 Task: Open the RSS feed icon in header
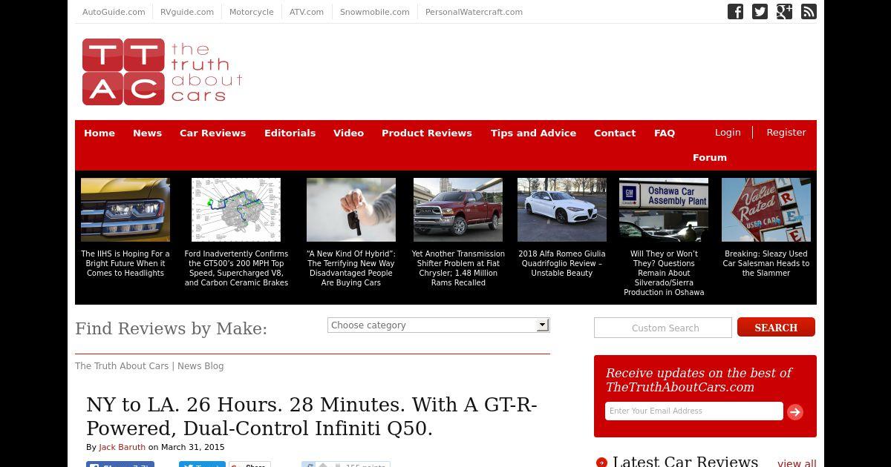[x=809, y=11]
